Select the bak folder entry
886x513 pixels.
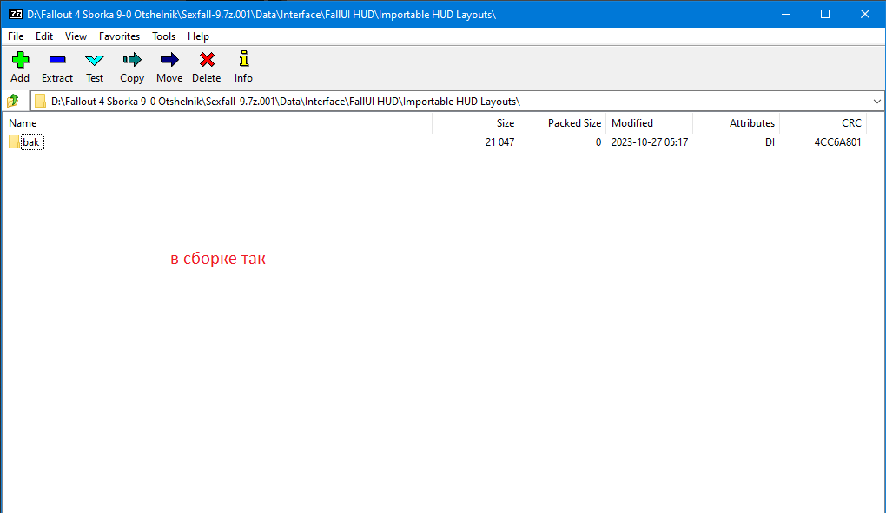32,142
